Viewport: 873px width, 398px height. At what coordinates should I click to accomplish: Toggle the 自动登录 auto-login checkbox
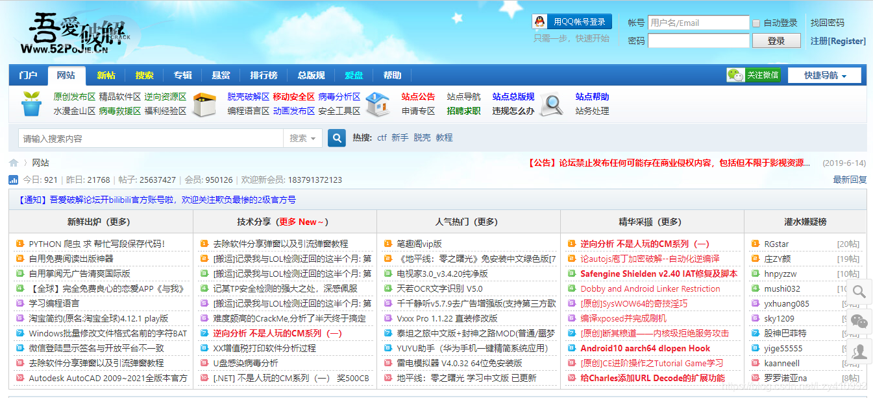pos(756,23)
